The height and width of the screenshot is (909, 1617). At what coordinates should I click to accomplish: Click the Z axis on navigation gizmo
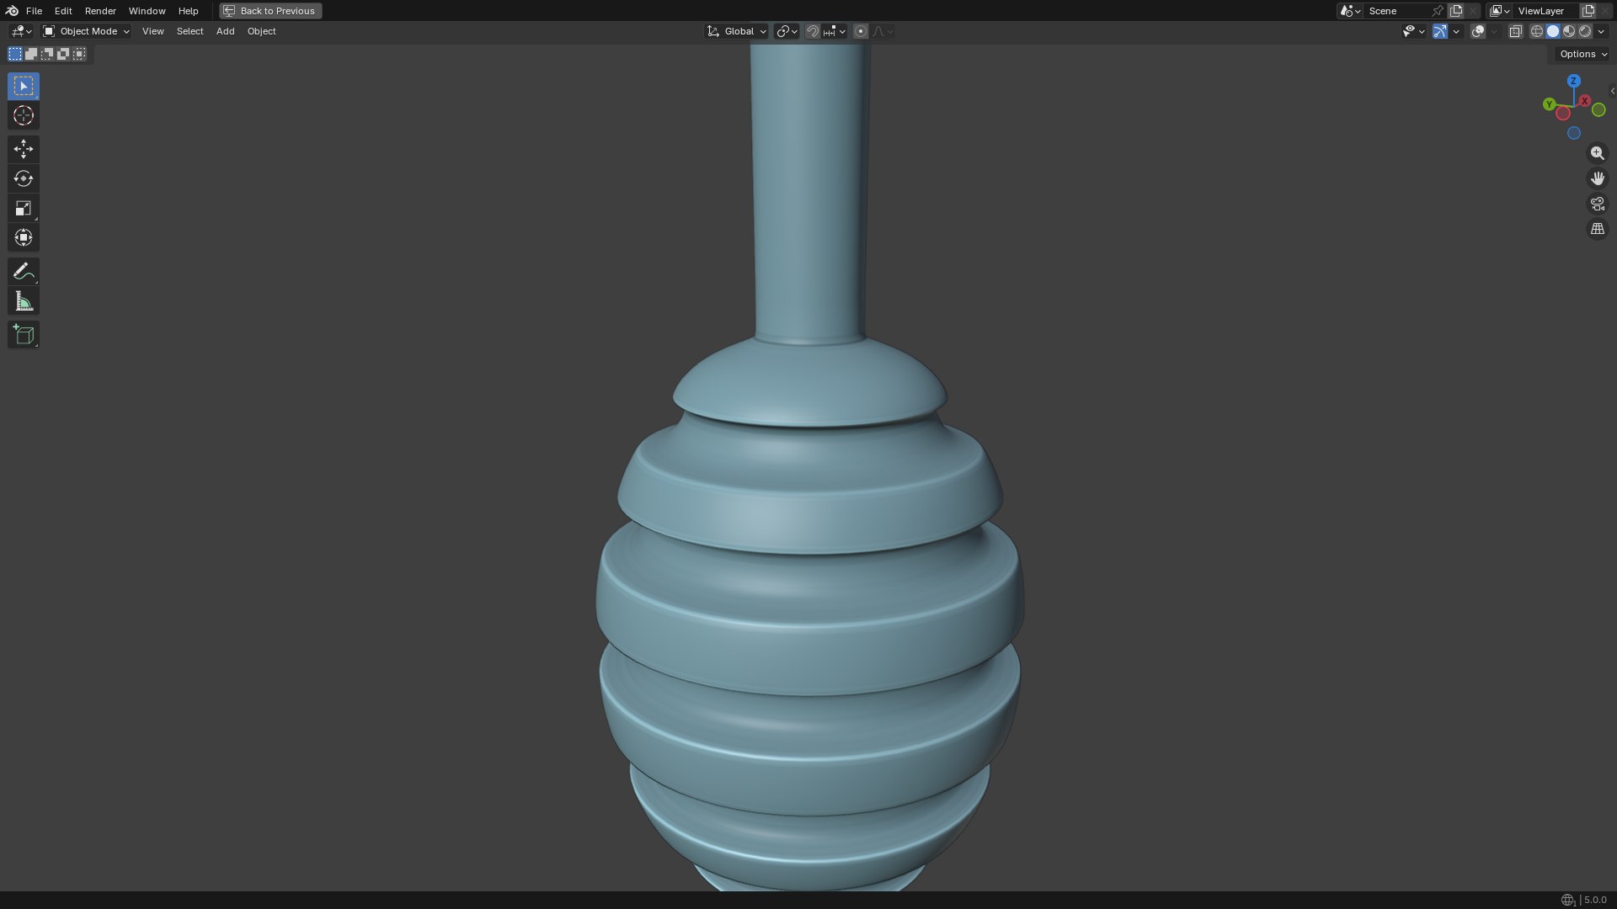coord(1573,81)
